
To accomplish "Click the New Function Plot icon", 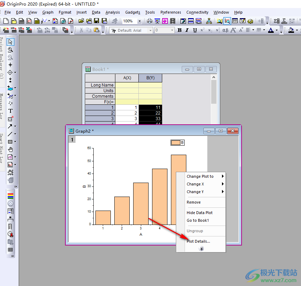I will point(44,21).
